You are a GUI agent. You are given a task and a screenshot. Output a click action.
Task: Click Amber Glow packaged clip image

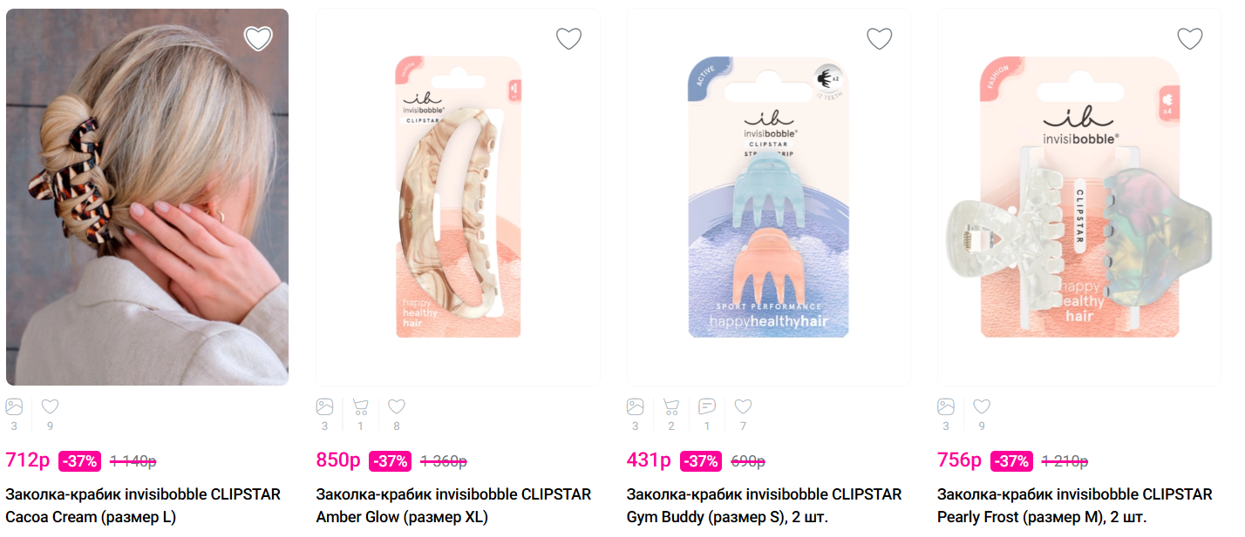458,197
